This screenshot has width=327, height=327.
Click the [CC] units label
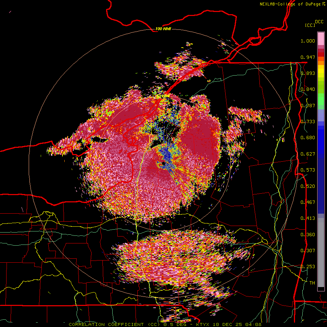pyautogui.click(x=310, y=25)
